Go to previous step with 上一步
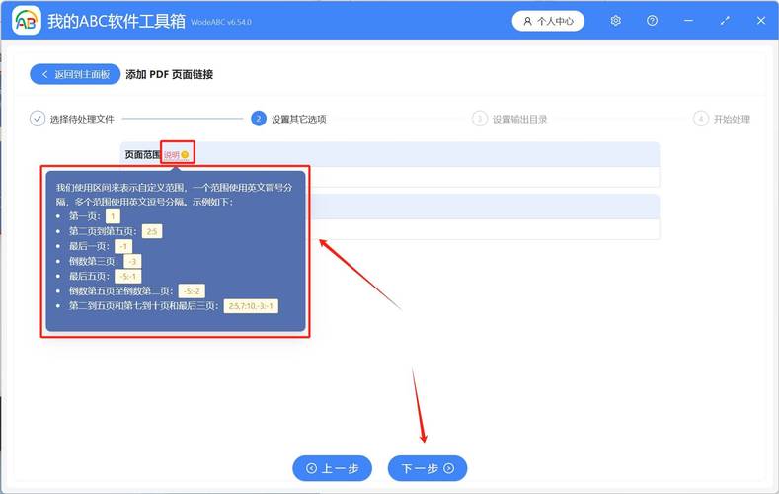Screen dimensions: 779x494 tap(333, 468)
